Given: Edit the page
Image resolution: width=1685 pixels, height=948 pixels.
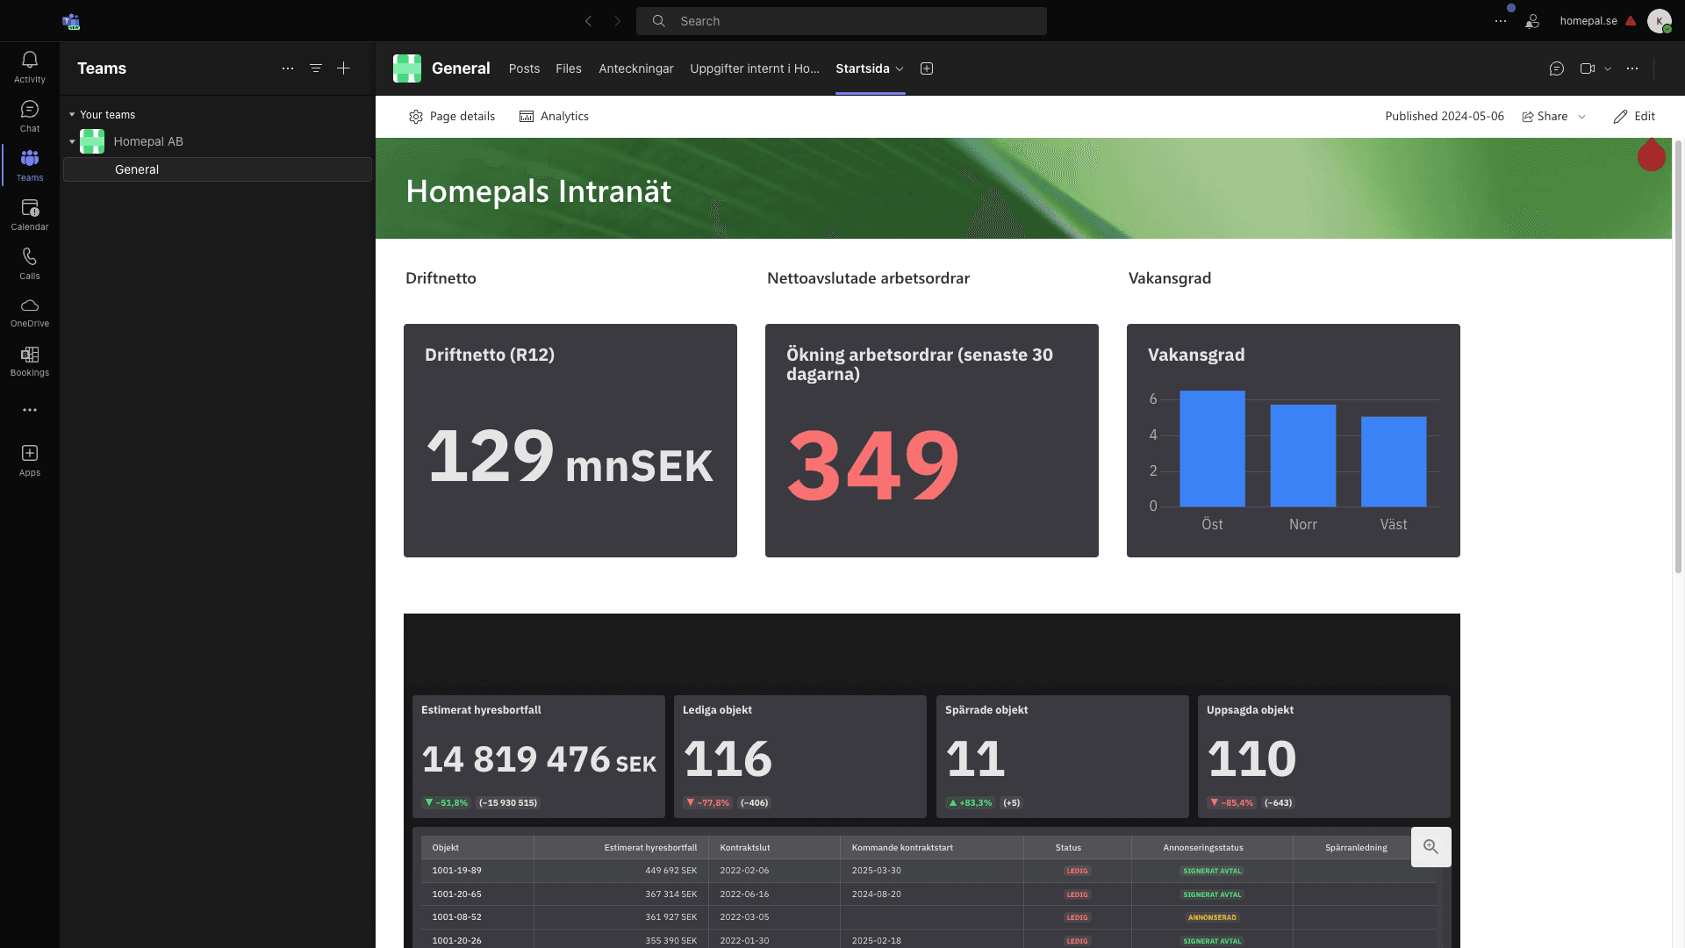Looking at the screenshot, I should tap(1634, 117).
